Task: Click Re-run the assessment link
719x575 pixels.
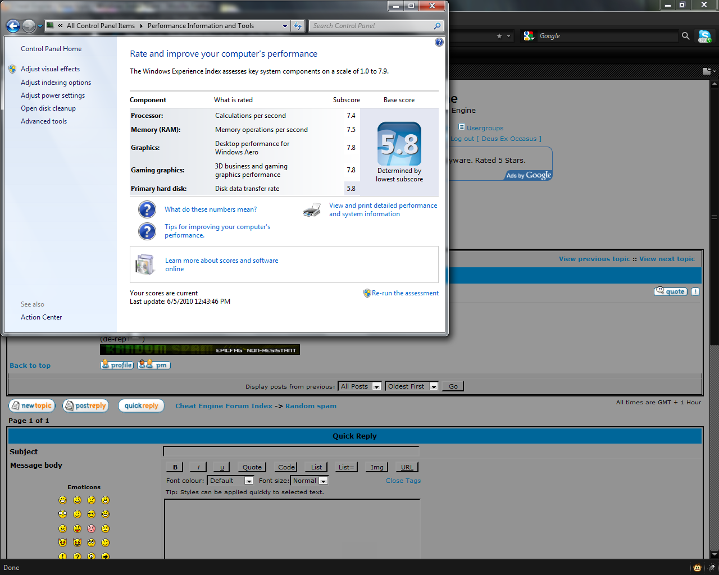Action: tap(405, 293)
